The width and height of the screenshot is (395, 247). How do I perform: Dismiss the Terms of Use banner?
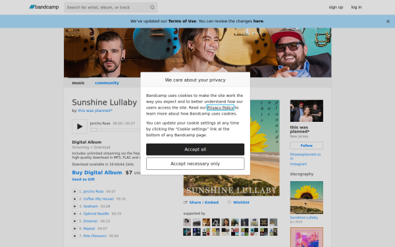tap(388, 22)
